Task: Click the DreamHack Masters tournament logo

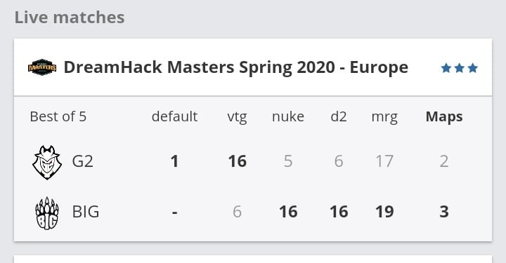Action: click(x=42, y=67)
